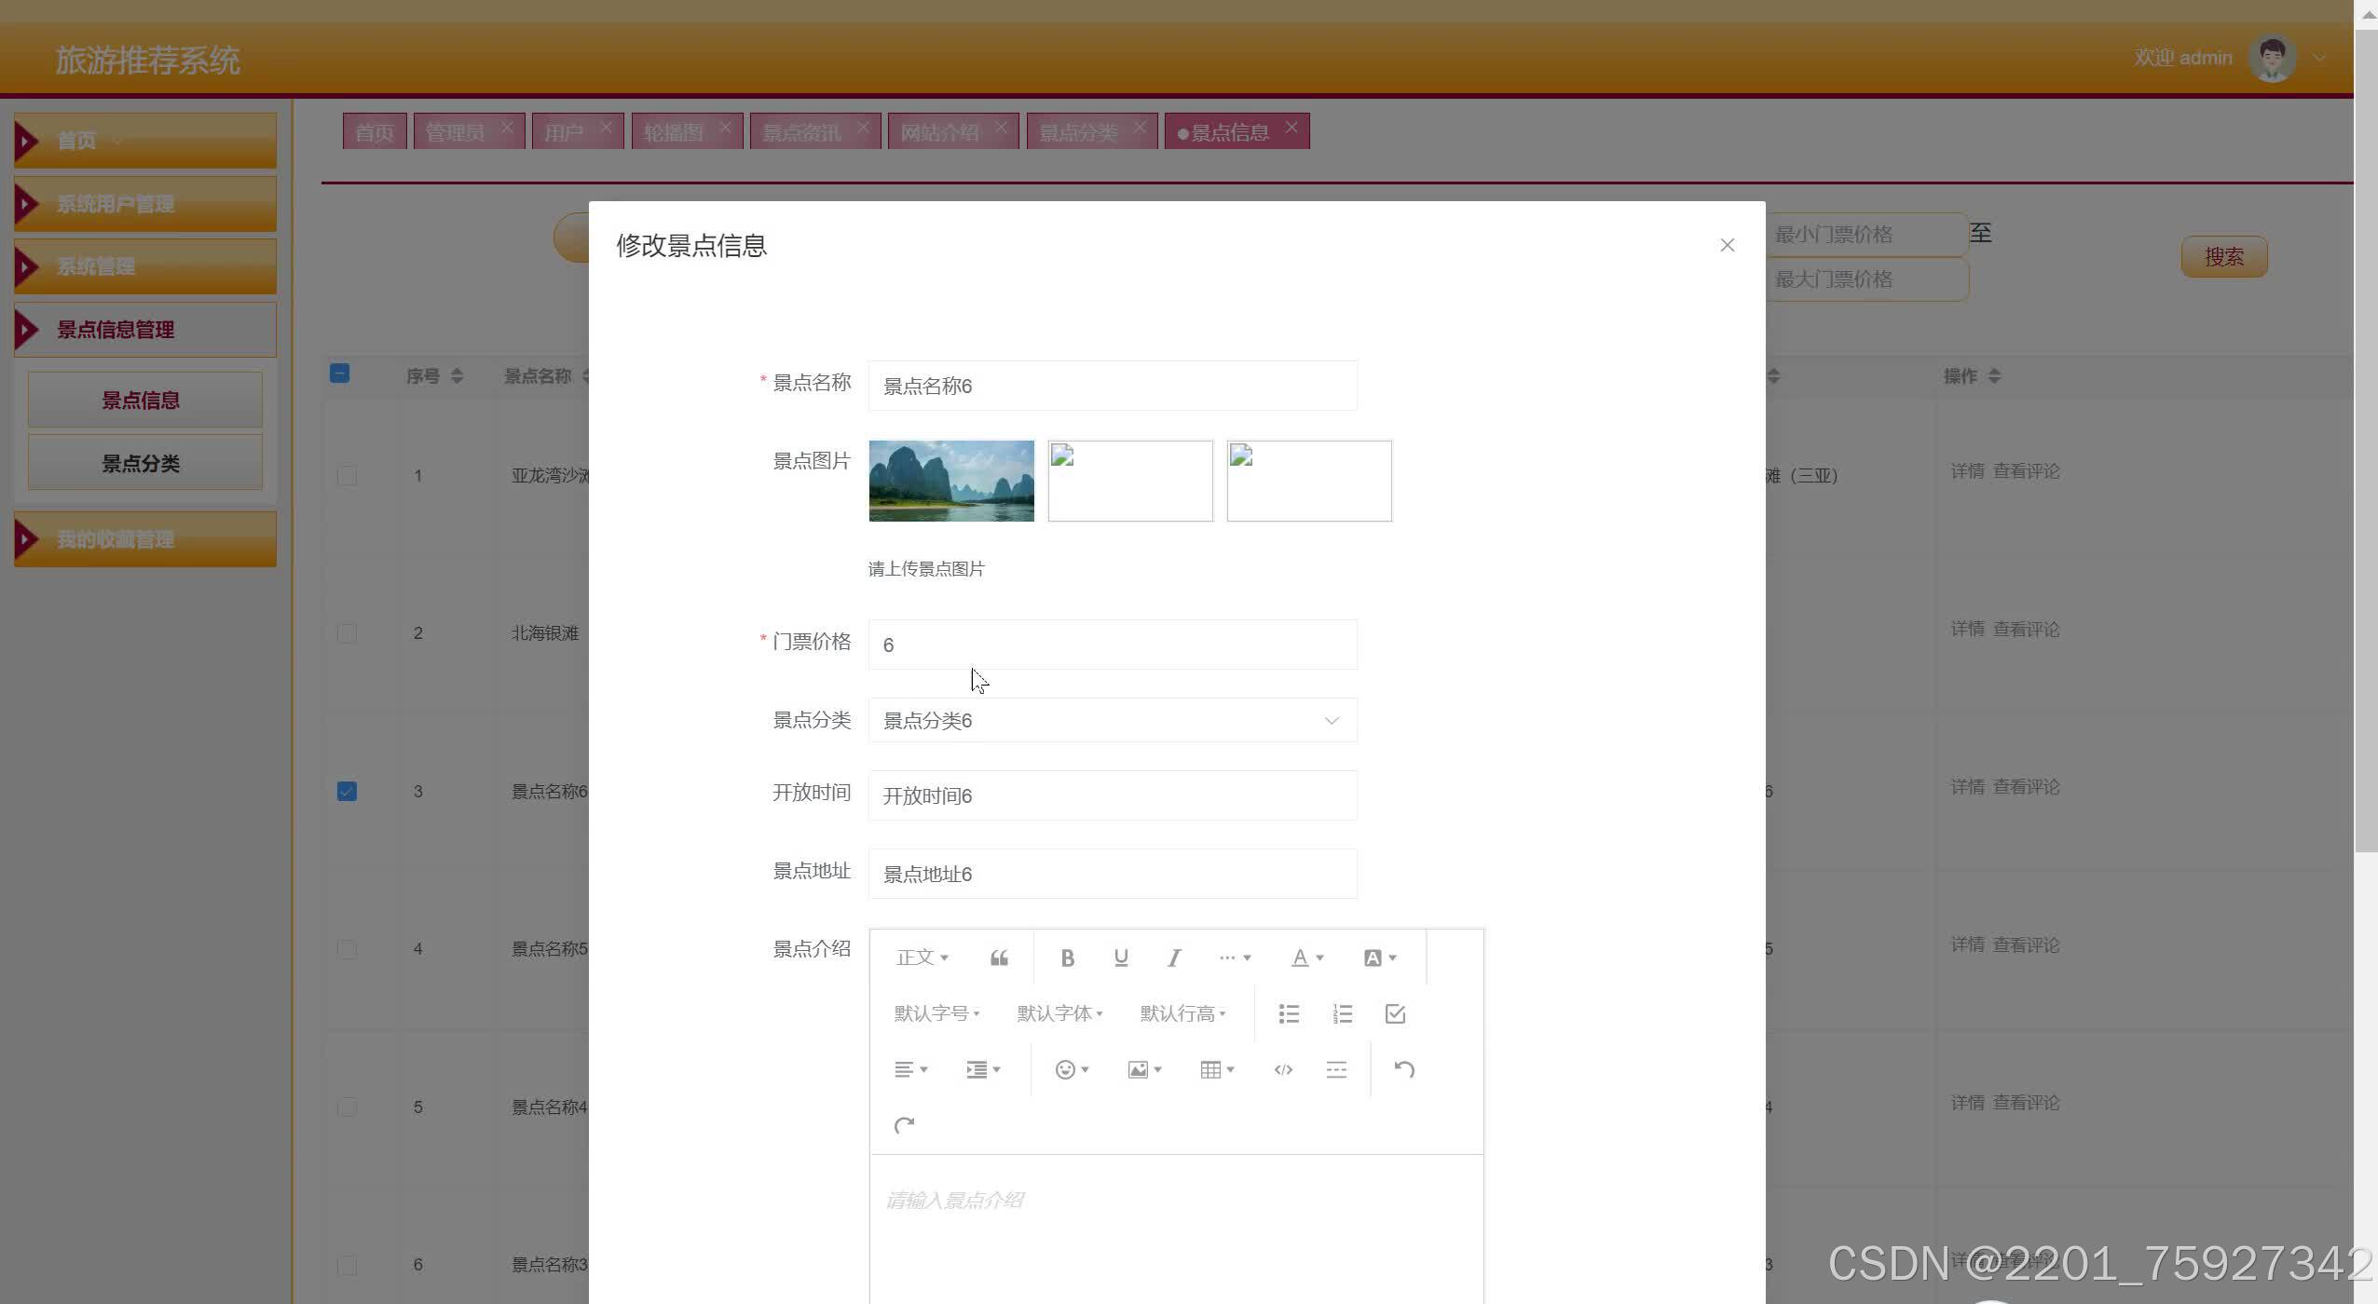Click the 景点名称 input field
2378x1304 pixels.
tap(1113, 386)
